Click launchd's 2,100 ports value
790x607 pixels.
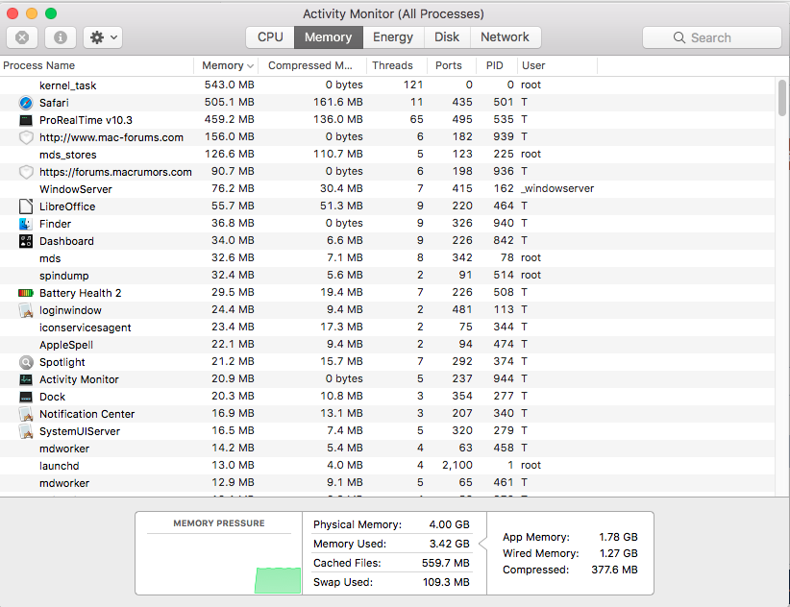coord(457,465)
